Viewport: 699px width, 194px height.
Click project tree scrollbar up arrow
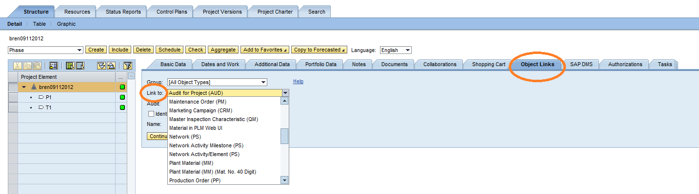coord(131,76)
